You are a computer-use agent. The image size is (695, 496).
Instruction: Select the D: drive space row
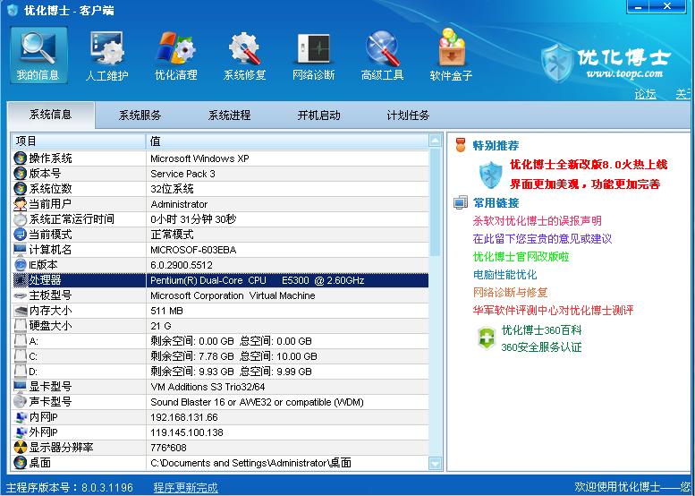click(220, 372)
